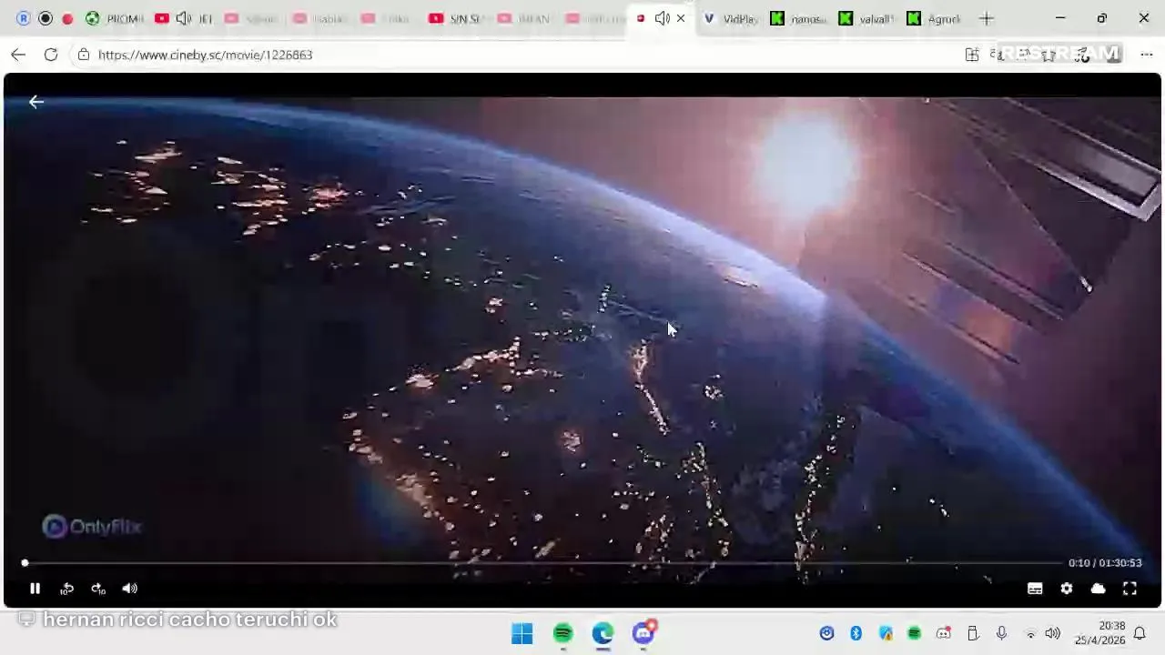
Task: Click the cloud server icon in the player
Action: [x=1099, y=589]
